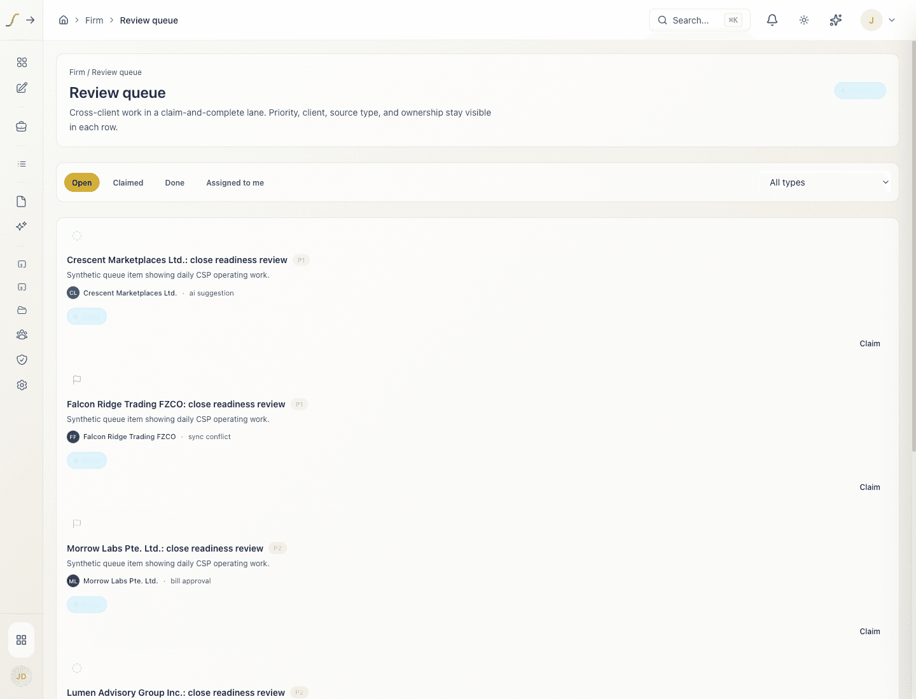Open the dashboard grid icon at top of sidebar
916x699 pixels.
22,62
